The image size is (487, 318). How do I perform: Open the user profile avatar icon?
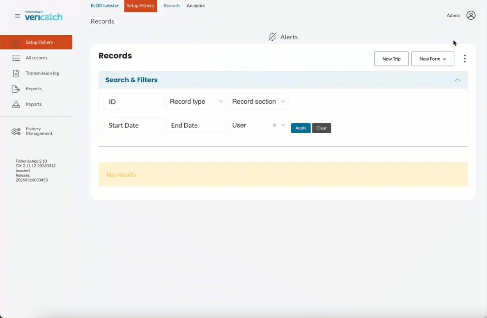(471, 16)
